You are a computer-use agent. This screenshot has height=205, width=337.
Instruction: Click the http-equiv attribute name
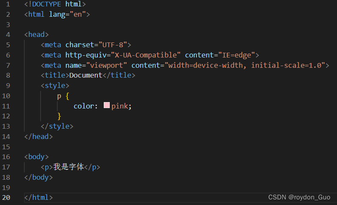tap(86, 55)
